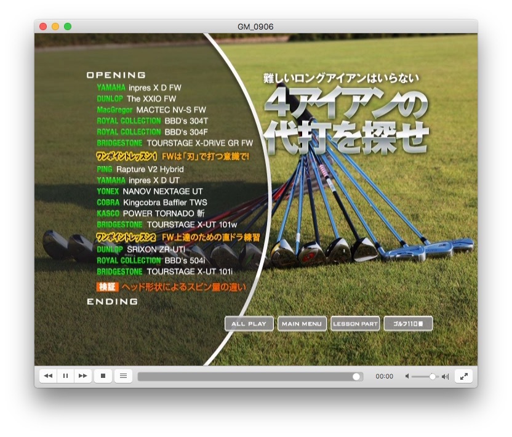Open the LESSON PART button
Viewport: 512px width, 437px height.
[x=355, y=324]
